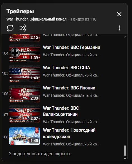The image size is (132, 164).
Task: Play video thumbnail ВВС США
Action: (x=25, y=73)
